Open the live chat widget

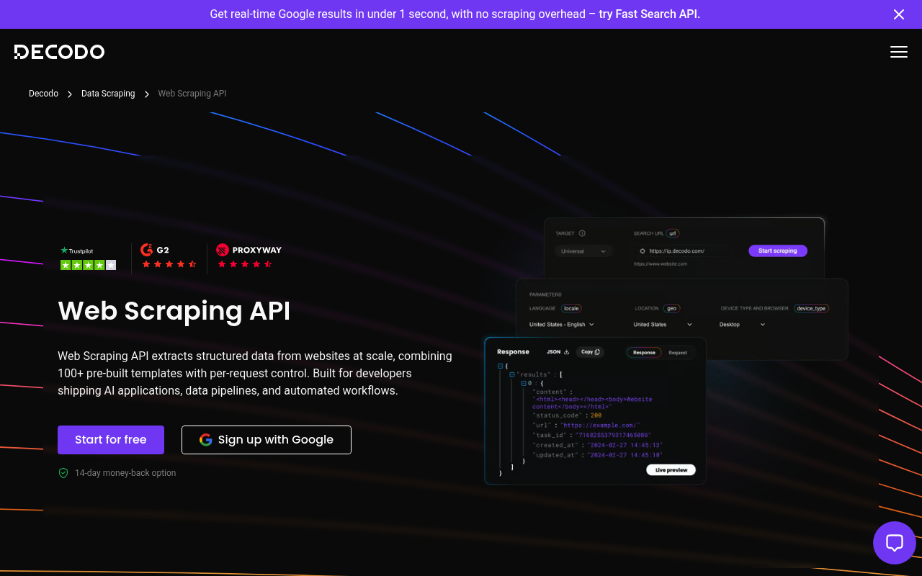895,543
